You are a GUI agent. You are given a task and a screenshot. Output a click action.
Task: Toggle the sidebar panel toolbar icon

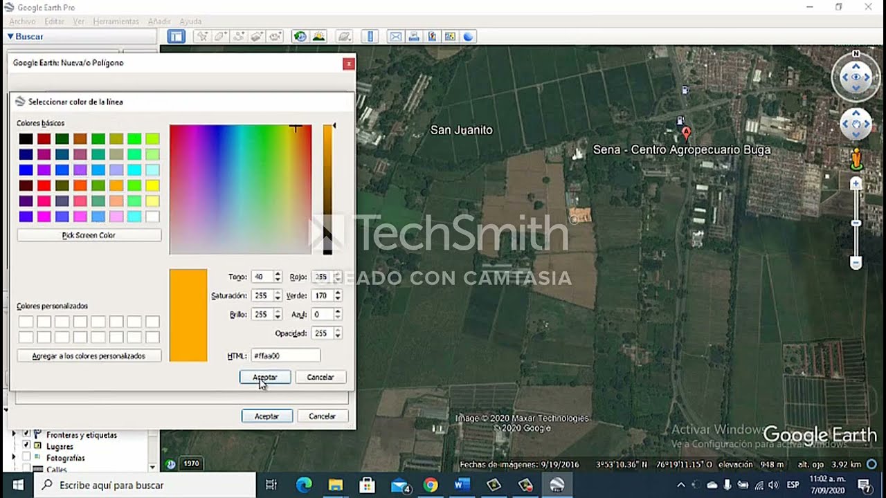pos(177,37)
